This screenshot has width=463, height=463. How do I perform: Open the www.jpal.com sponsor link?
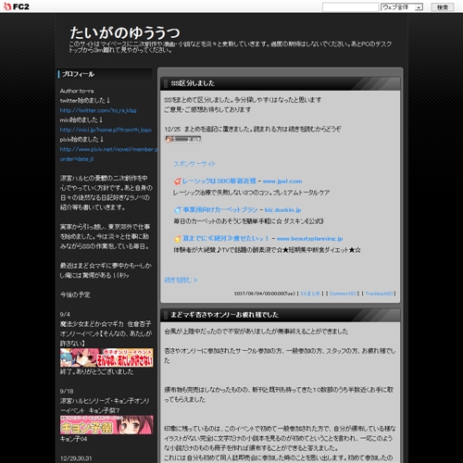click(282, 181)
